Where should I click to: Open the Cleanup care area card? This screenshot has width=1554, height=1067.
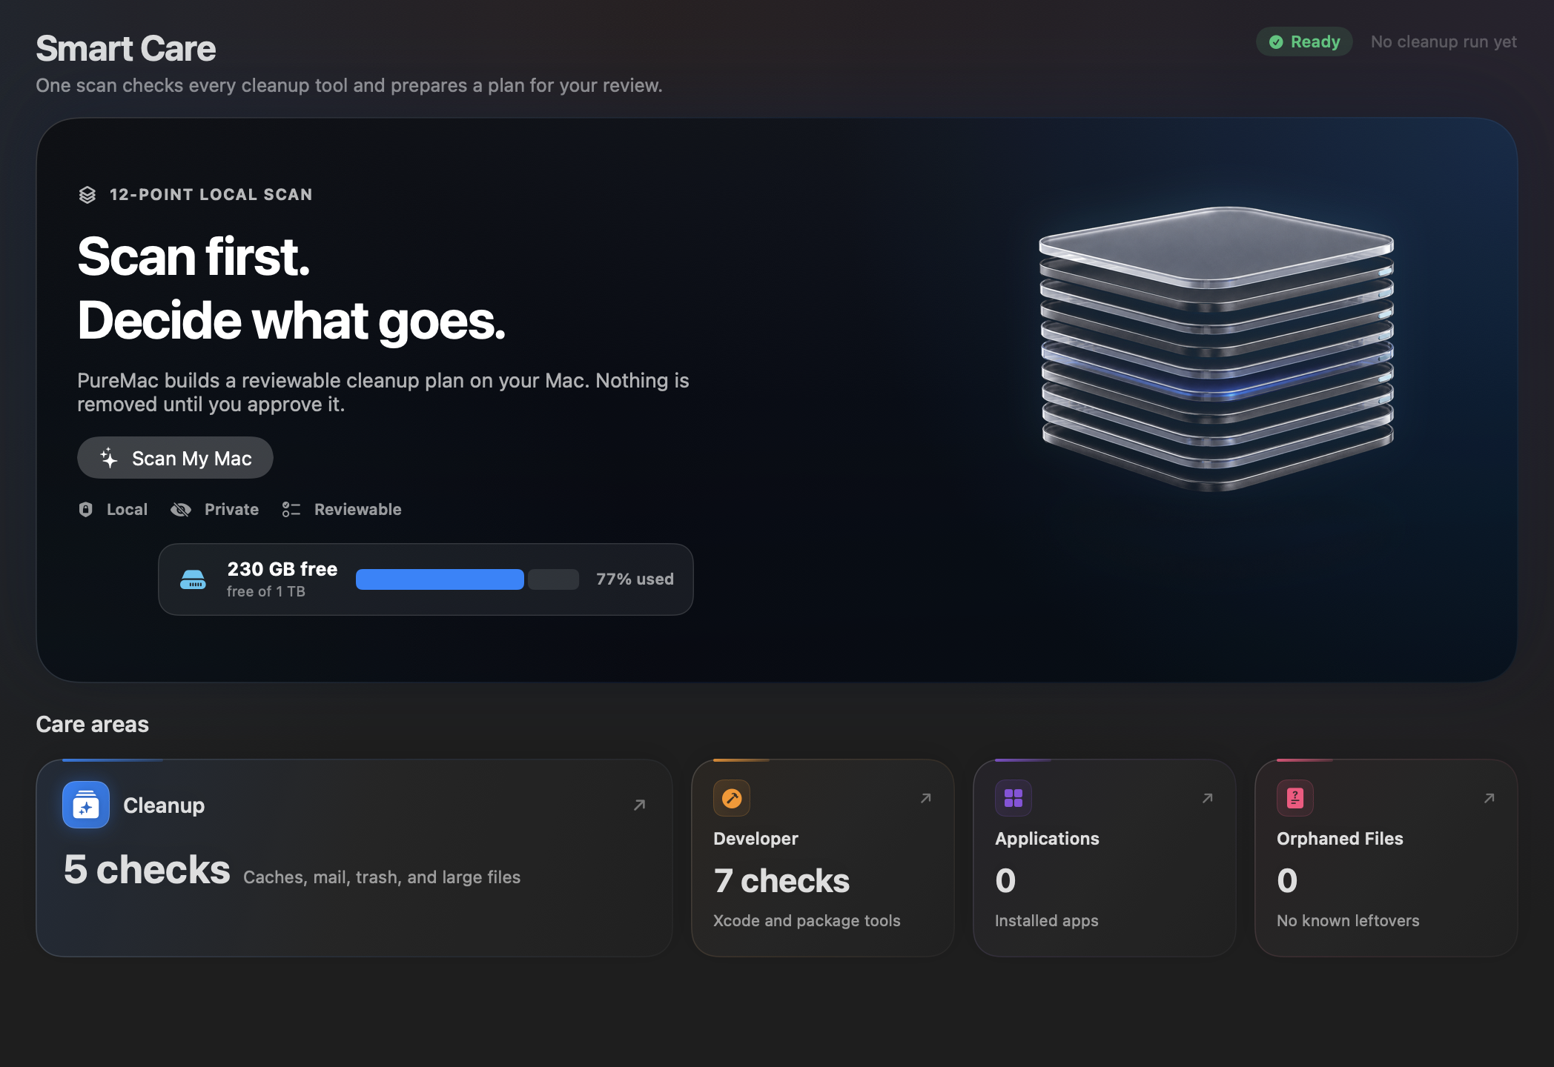coord(354,858)
